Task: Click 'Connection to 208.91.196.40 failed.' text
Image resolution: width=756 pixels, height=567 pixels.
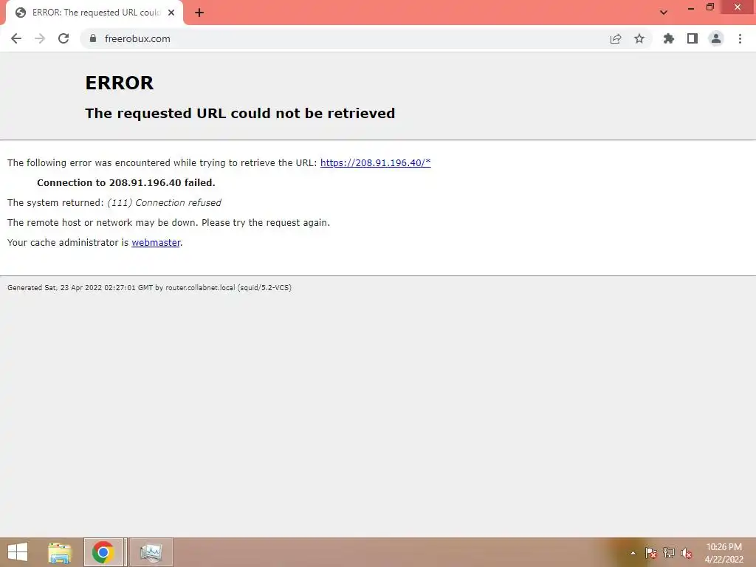Action: coord(126,183)
